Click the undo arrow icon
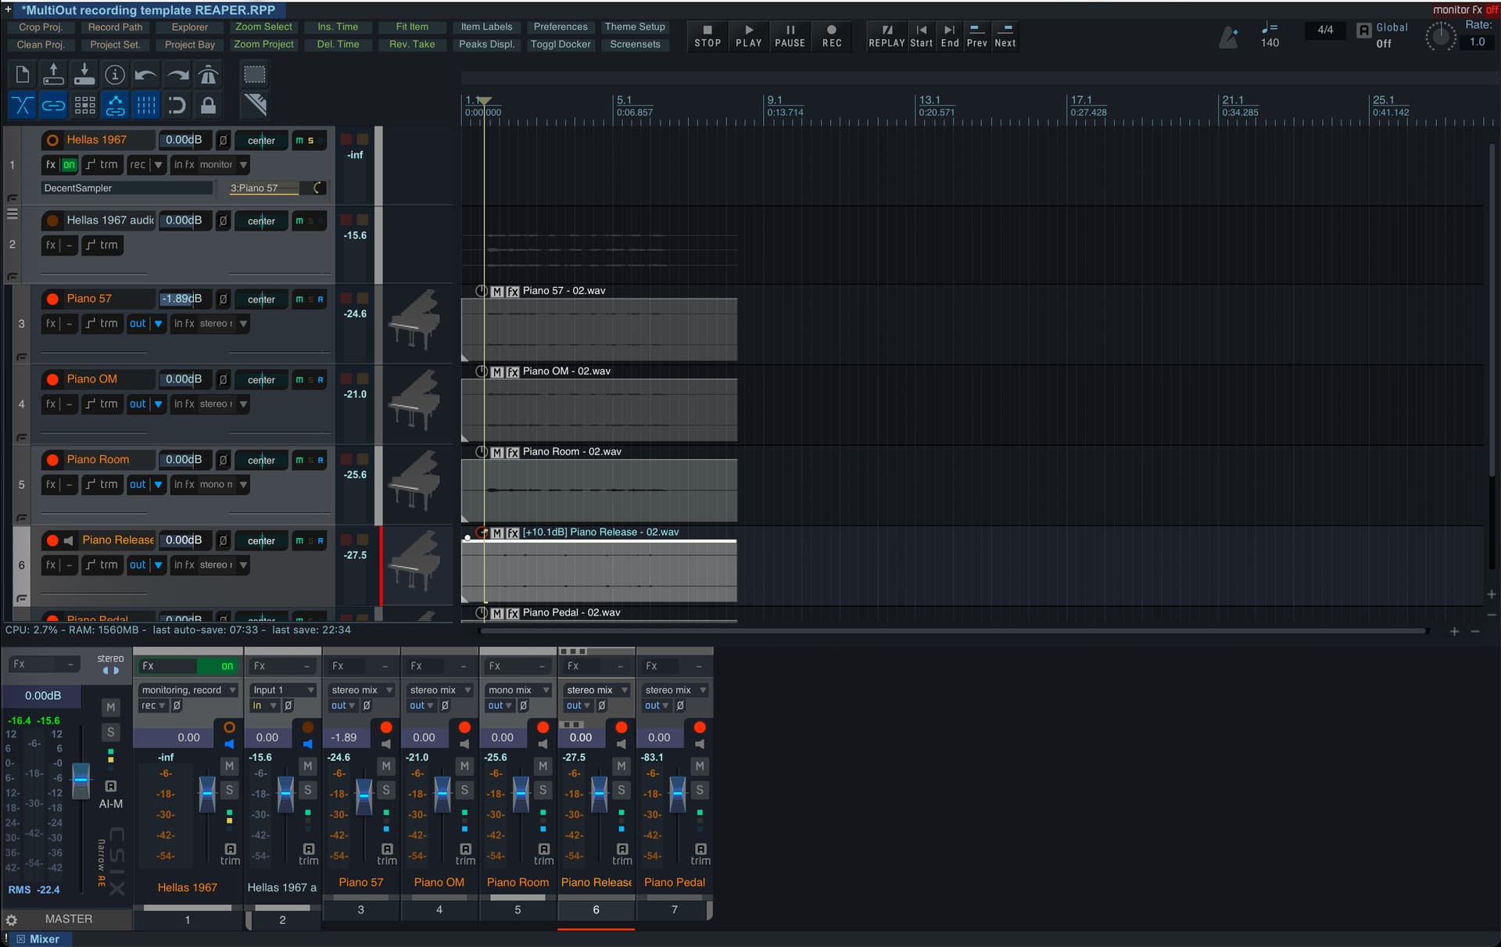Viewport: 1501px width, 947px height. [146, 75]
